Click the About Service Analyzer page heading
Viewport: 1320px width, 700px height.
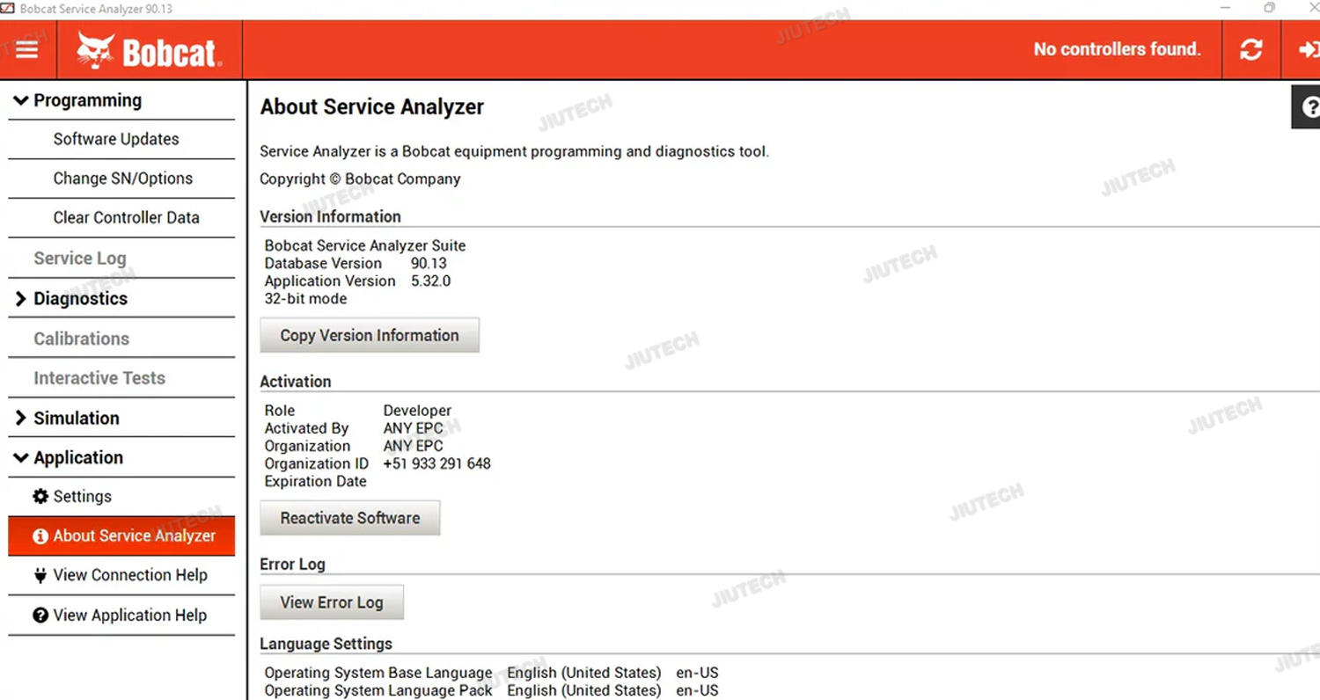click(372, 107)
